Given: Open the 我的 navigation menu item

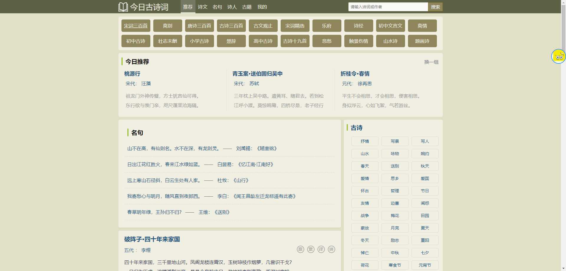Looking at the screenshot, I should coord(262,7).
